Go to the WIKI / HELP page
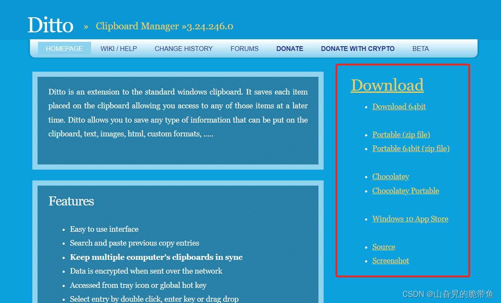The image size is (501, 303). [x=119, y=49]
